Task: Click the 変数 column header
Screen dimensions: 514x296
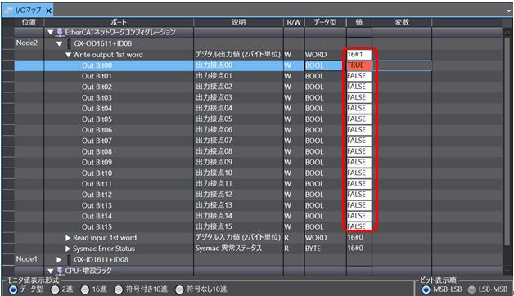Action: click(402, 22)
